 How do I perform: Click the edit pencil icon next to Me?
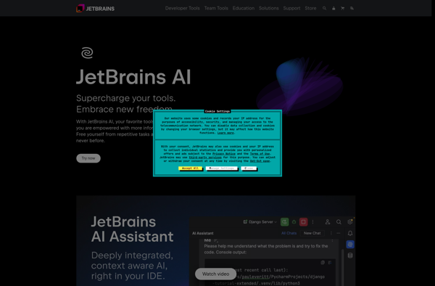point(216,240)
